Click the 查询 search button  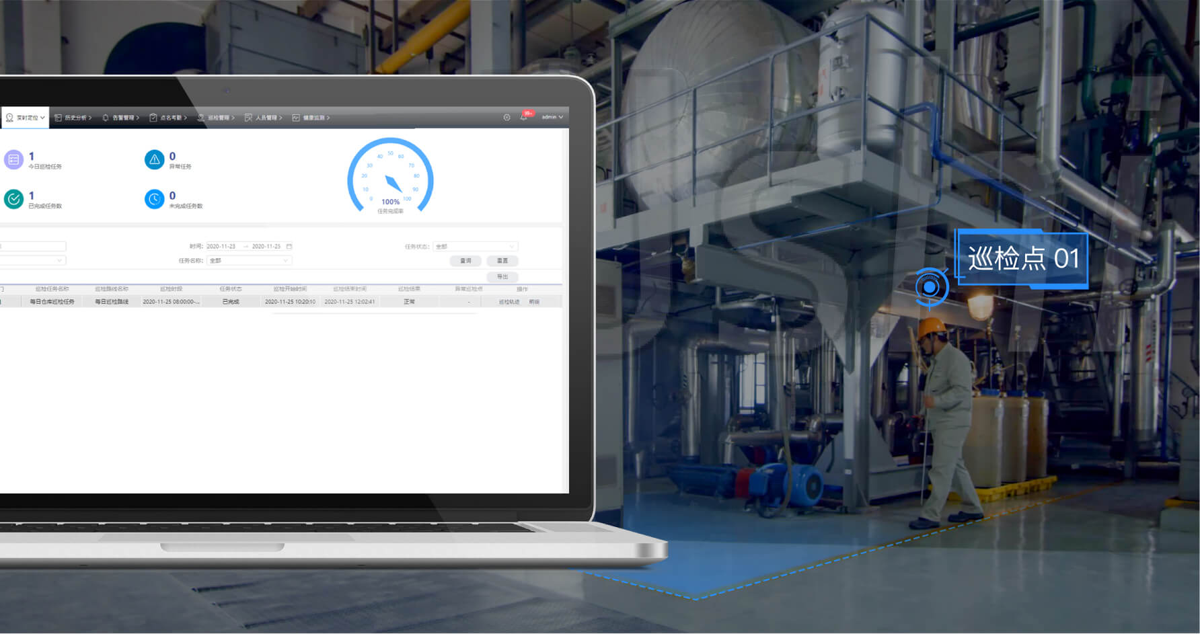[465, 261]
